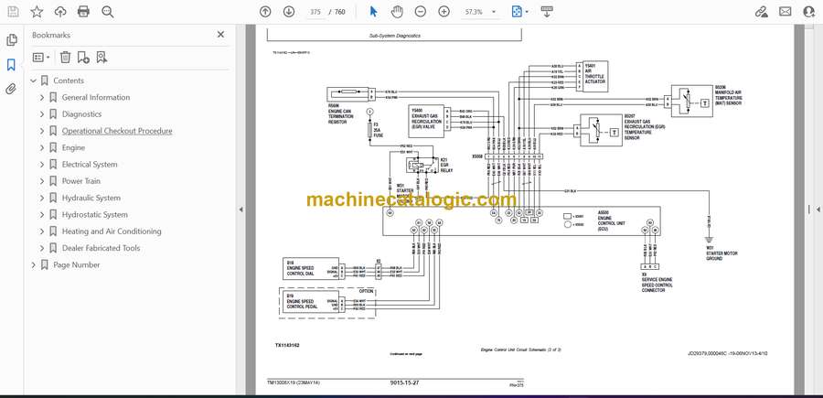Expand Power Train bookmark chevron
This screenshot has width=823, height=398.
(42, 181)
